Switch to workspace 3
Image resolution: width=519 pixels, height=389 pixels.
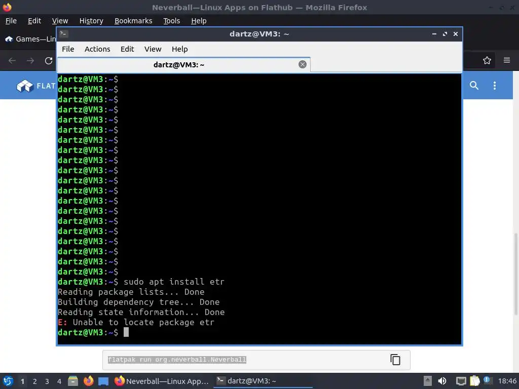pos(47,381)
